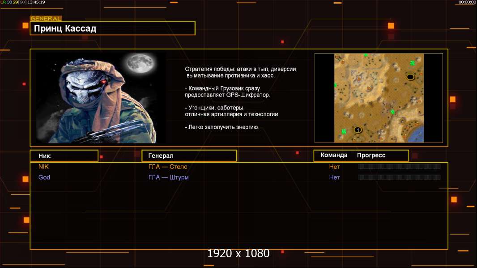The image size is (477, 268).
Task: Select player name God
Action: pyautogui.click(x=44, y=177)
